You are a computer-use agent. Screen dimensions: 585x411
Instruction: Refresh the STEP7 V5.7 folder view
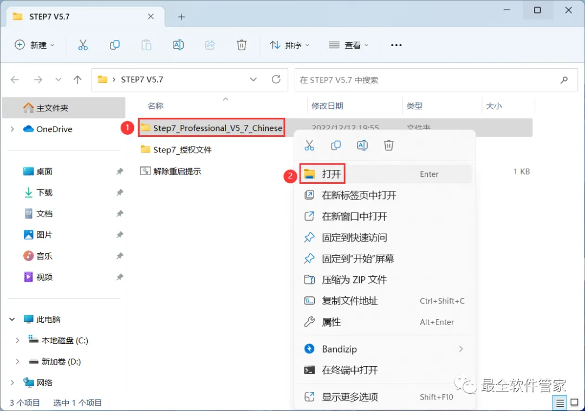[x=276, y=79]
